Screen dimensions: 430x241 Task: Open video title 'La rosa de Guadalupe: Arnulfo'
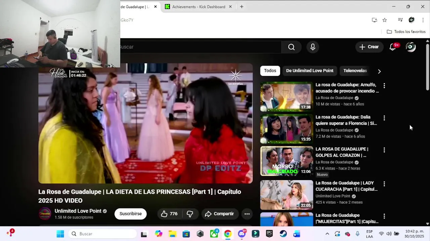[347, 88]
